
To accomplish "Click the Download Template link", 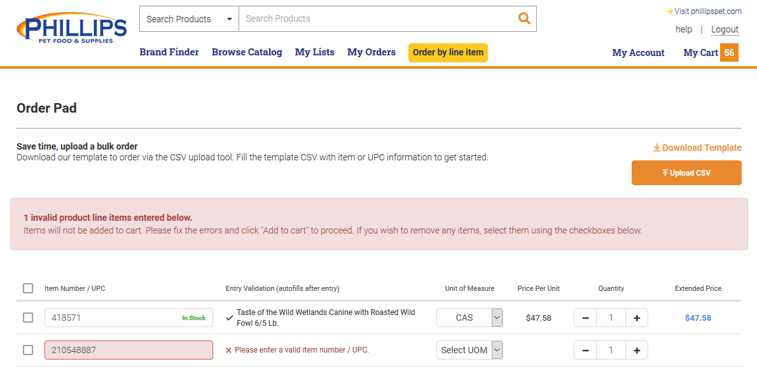I will (697, 148).
